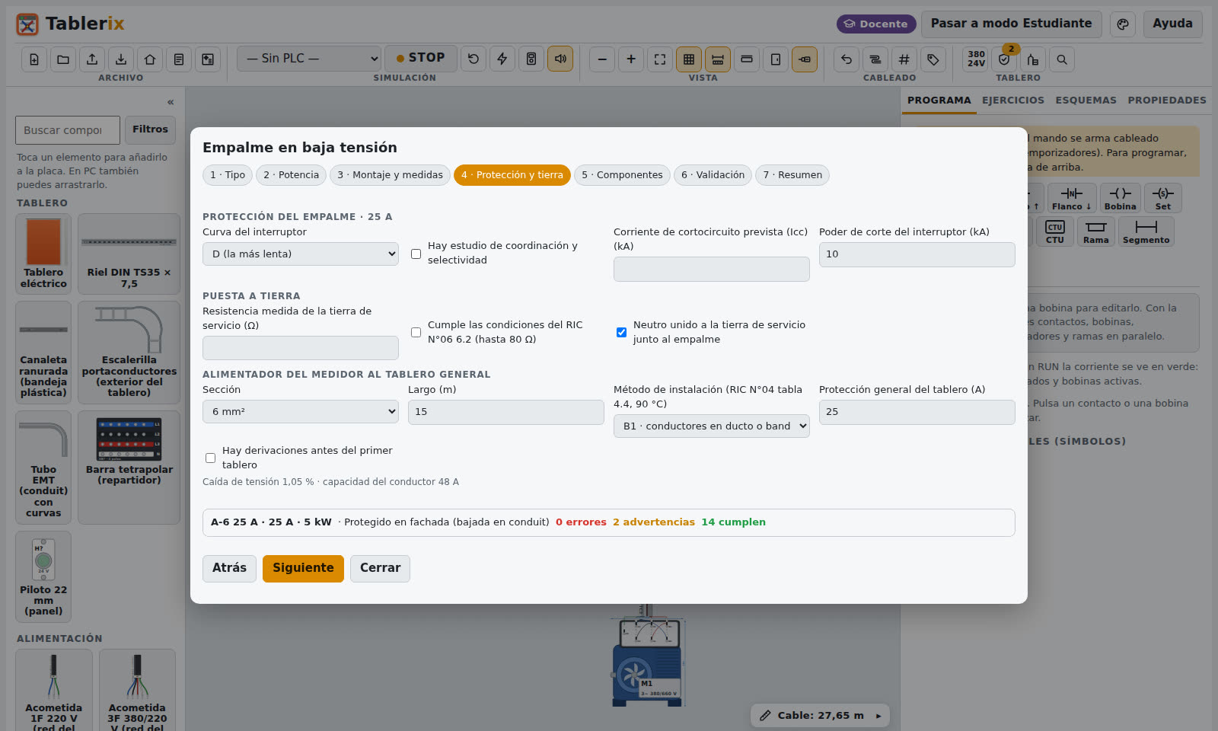Expand the 'Cable: 27,65 m' arrow

(x=878, y=716)
